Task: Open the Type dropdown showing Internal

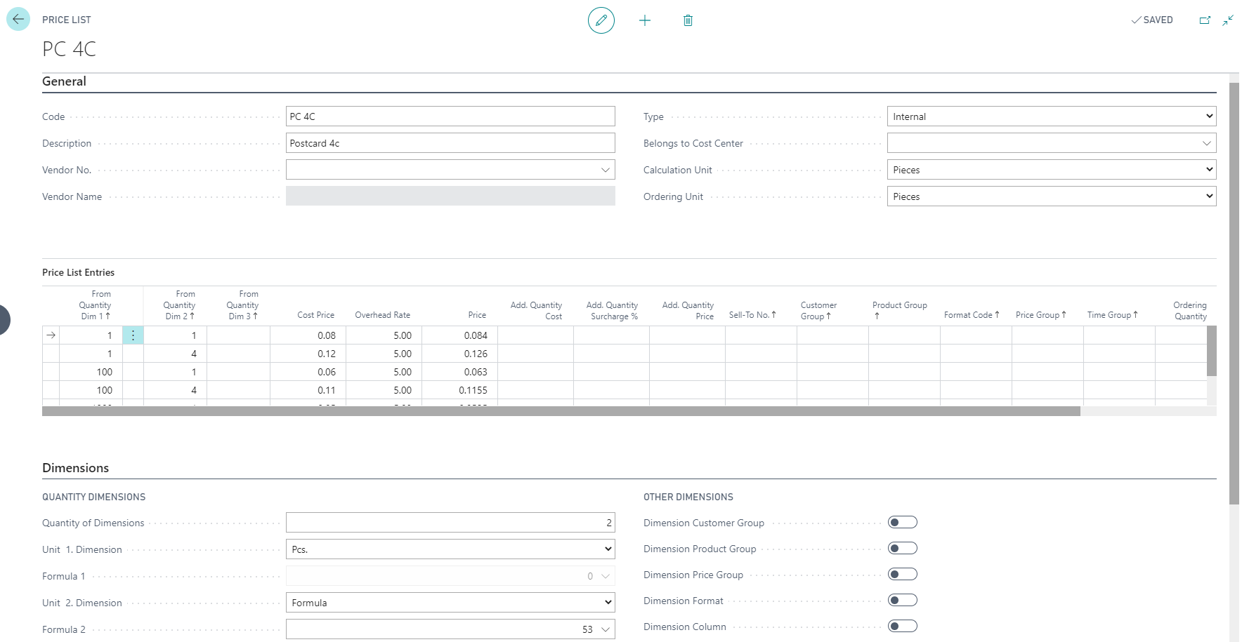Action: pos(1052,116)
